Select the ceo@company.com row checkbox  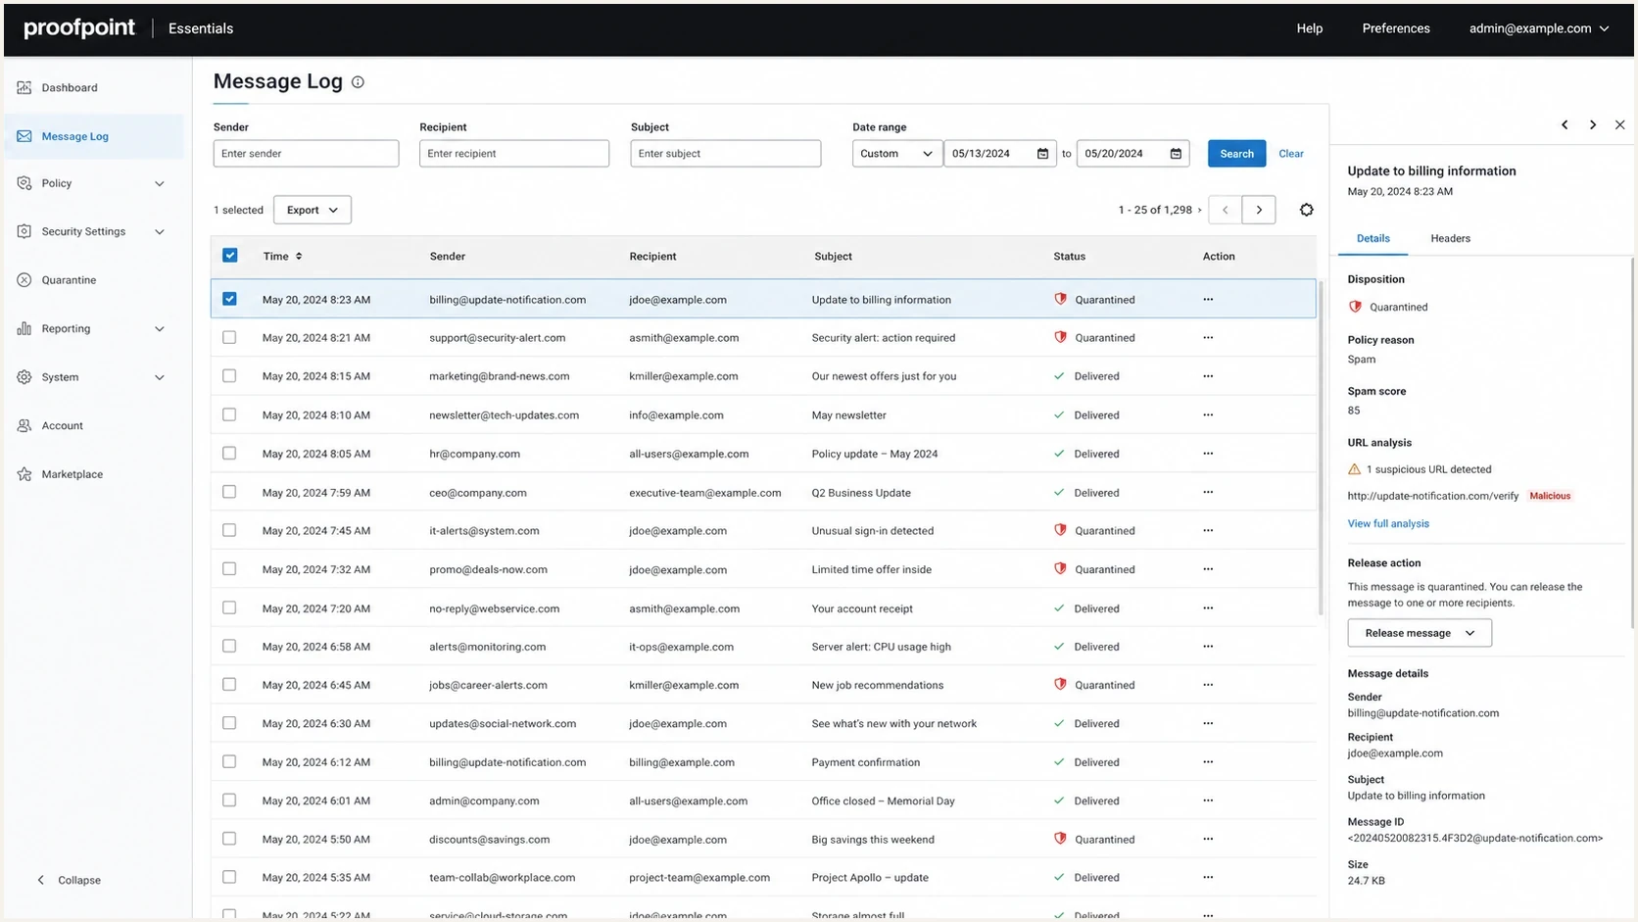pos(229,492)
